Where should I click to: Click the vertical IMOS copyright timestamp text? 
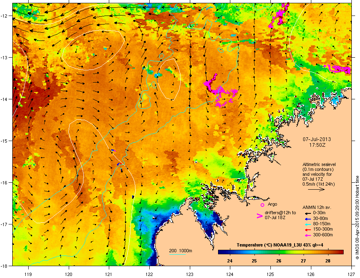(357, 217)
